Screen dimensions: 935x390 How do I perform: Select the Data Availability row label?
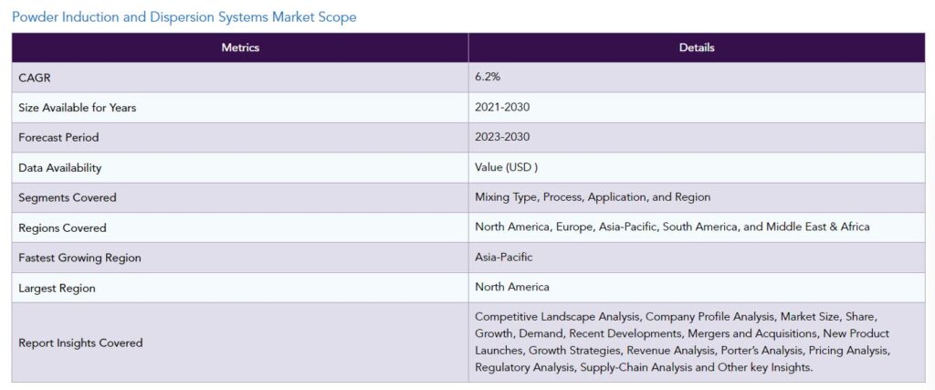point(59,168)
